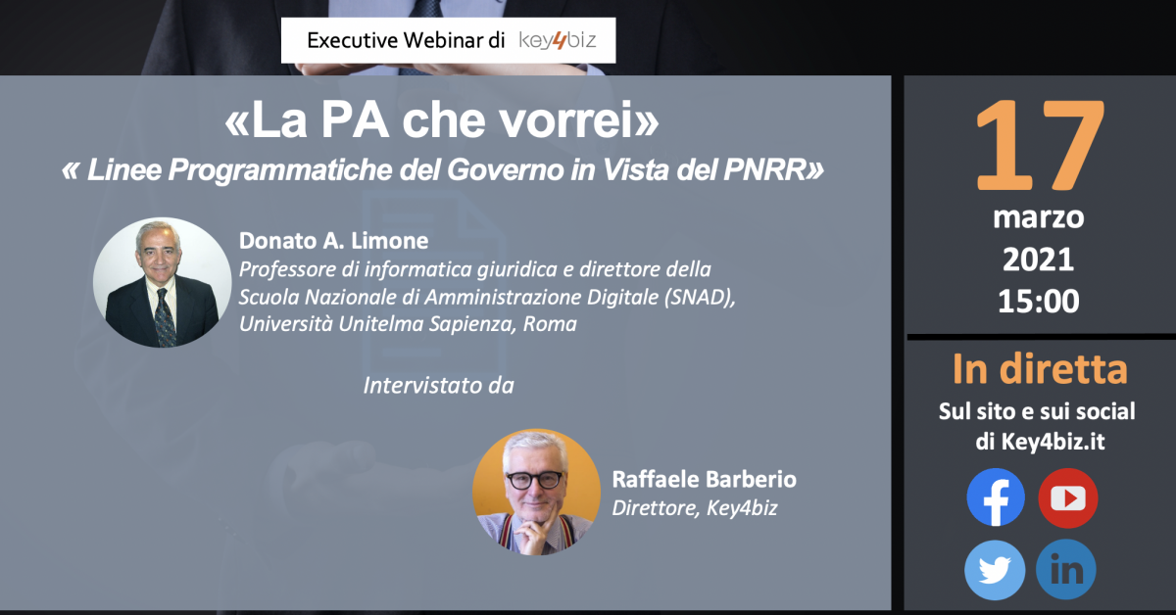Click the time 15:00
Viewport: 1176px width, 615px height.
(1039, 302)
